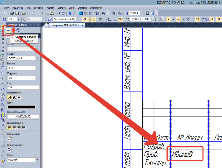The width and height of the screenshot is (222, 168).
Task: Click the № докум. column header
Action: [190, 138]
